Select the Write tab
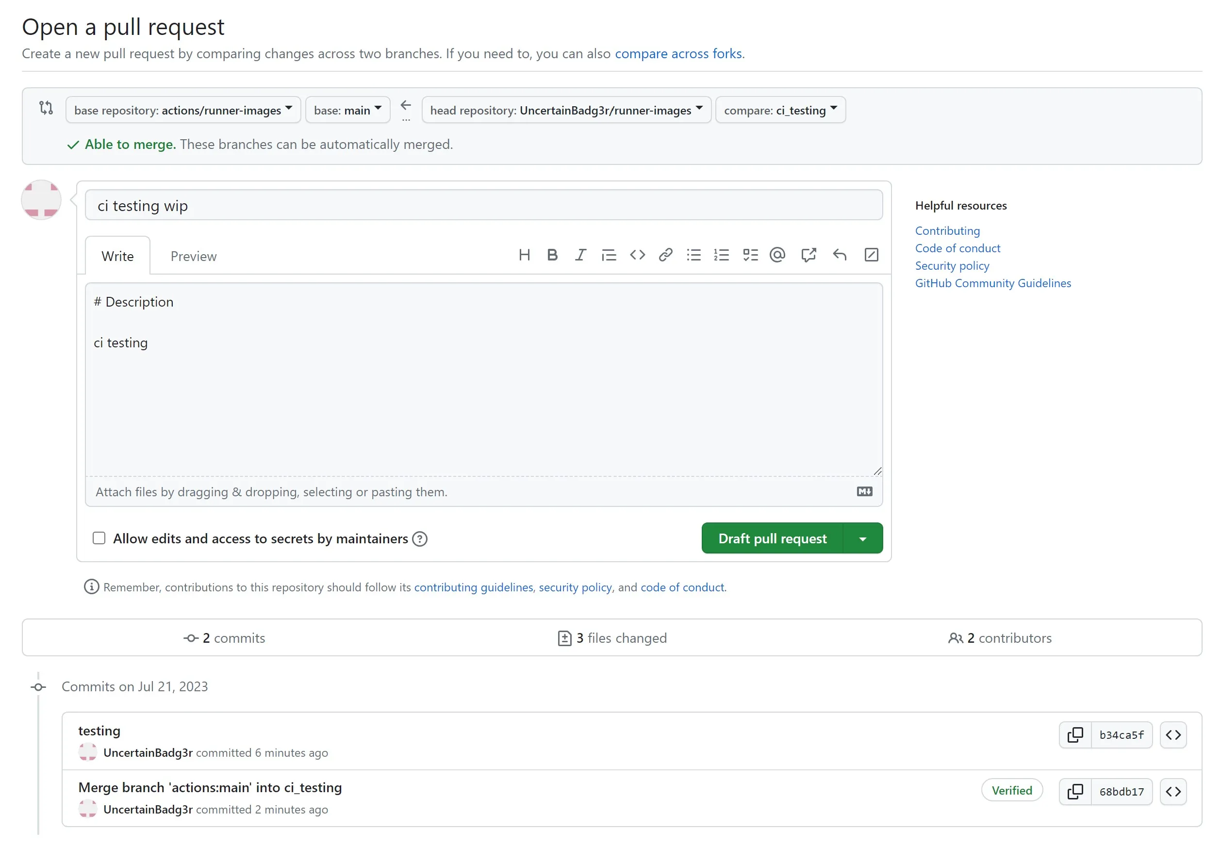This screenshot has width=1221, height=846. [x=117, y=256]
